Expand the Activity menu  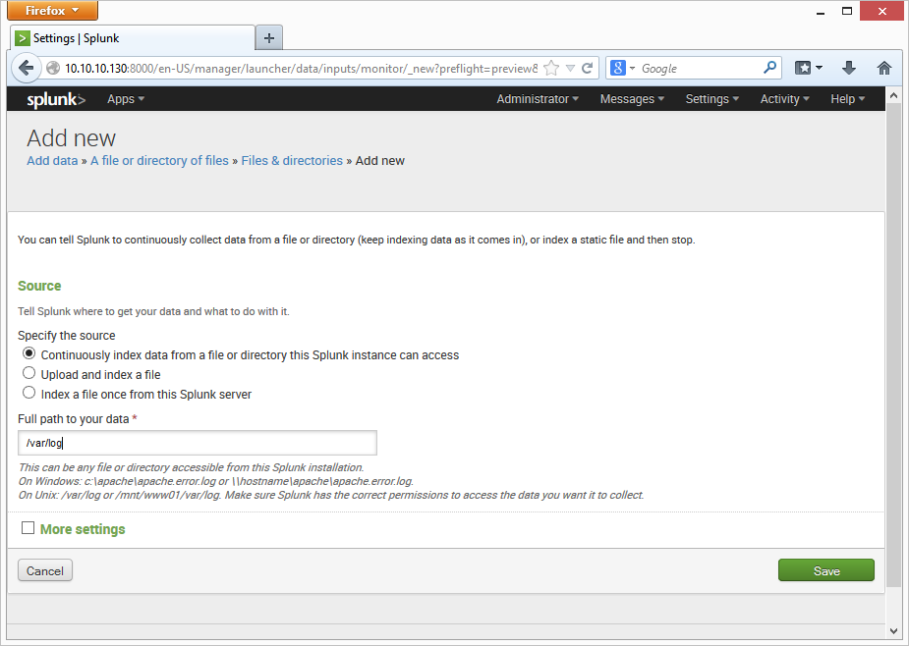point(784,99)
